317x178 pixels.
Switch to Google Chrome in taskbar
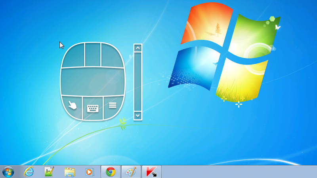pos(111,172)
